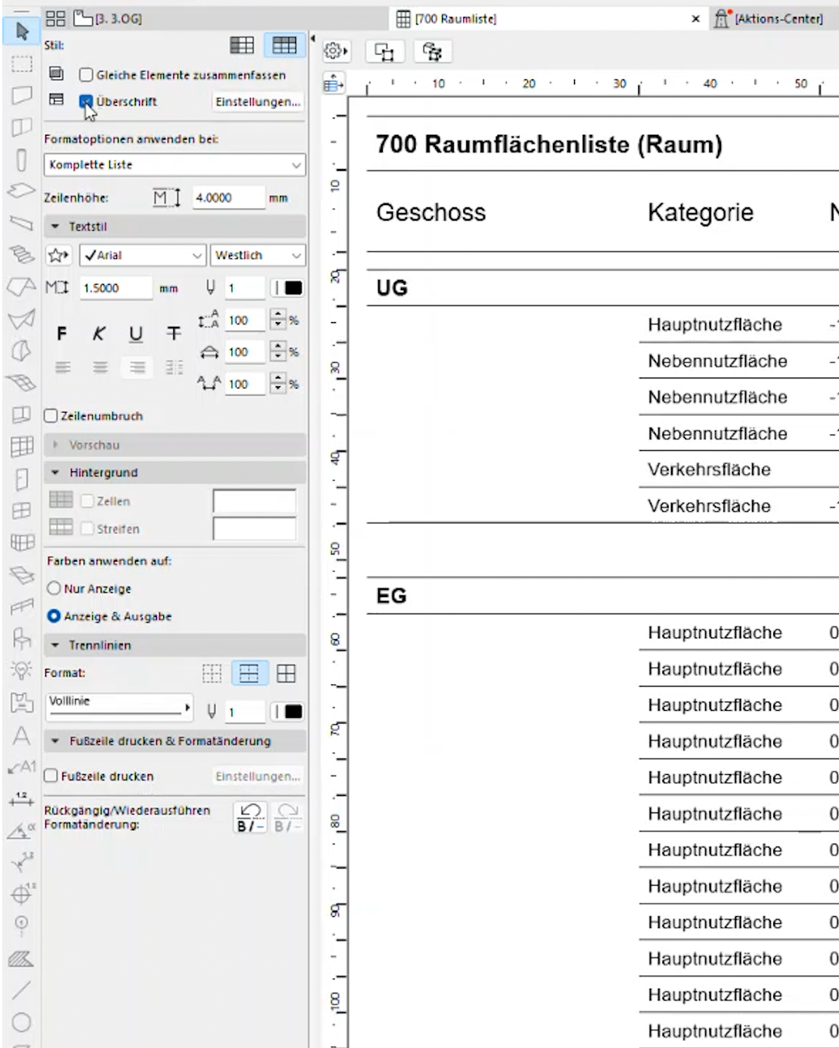Select the Roof tool in toolbox
This screenshot has width=839, height=1048.
coord(22,286)
